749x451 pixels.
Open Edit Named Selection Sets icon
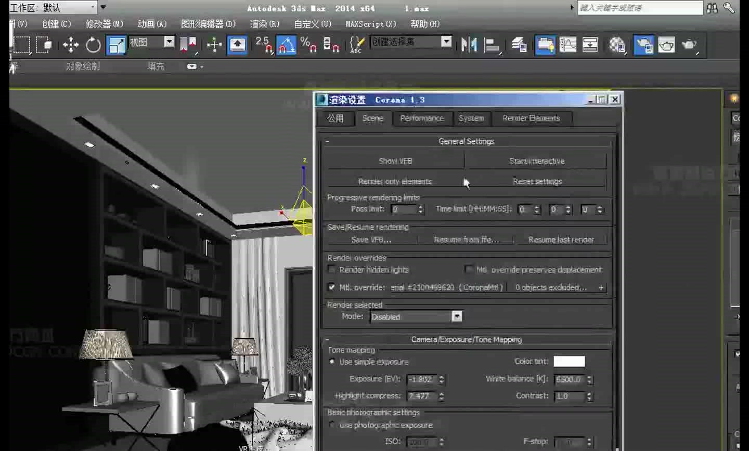tap(357, 45)
